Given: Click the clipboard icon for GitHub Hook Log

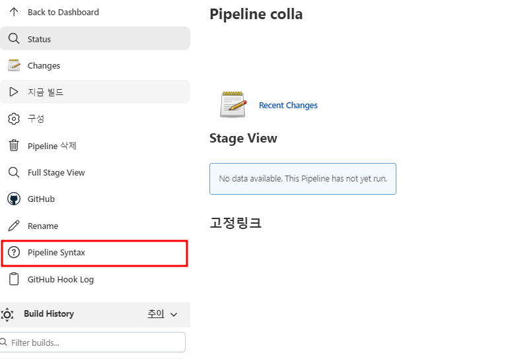Looking at the screenshot, I should point(14,279).
